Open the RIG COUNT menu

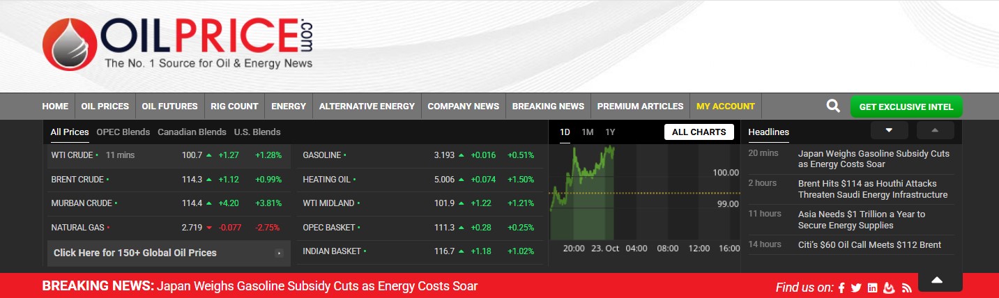pos(234,106)
